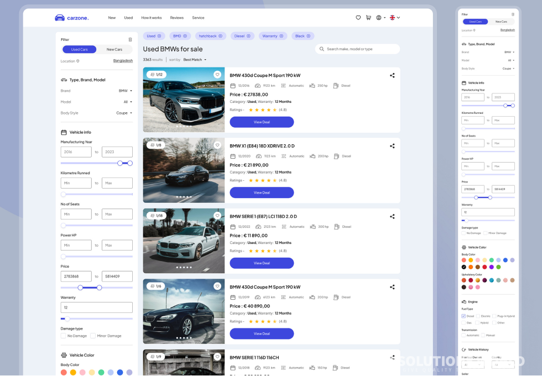Check Plug-in Hybrid fuel type in mobile panel
Screen dimensions: 542x376
click(494, 316)
